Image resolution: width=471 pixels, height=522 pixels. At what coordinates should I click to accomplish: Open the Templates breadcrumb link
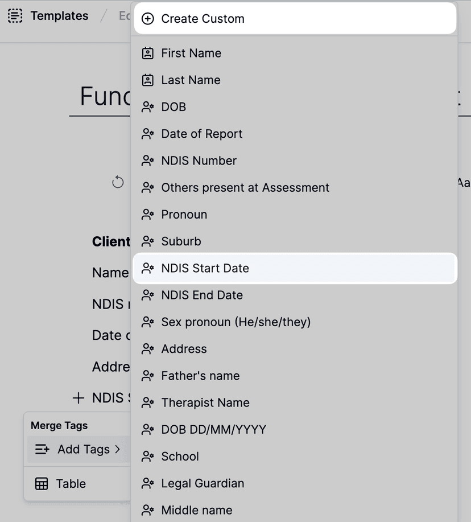59,16
